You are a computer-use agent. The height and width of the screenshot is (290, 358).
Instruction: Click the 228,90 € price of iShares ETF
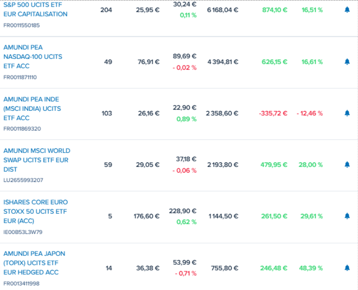coord(183,211)
